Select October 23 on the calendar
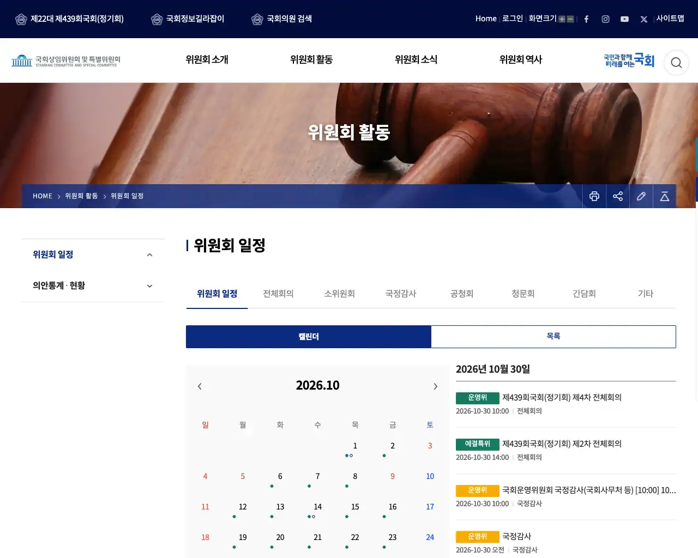 (393, 538)
